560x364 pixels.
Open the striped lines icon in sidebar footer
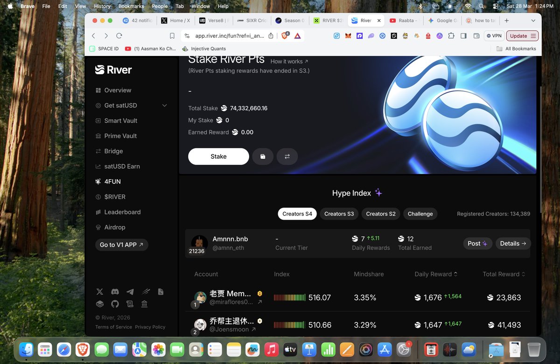pyautogui.click(x=146, y=292)
